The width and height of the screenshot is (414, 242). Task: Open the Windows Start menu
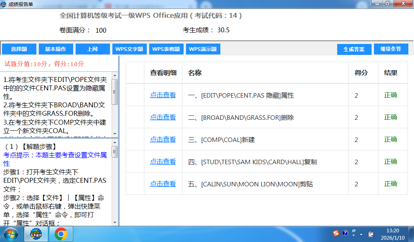[11, 234]
